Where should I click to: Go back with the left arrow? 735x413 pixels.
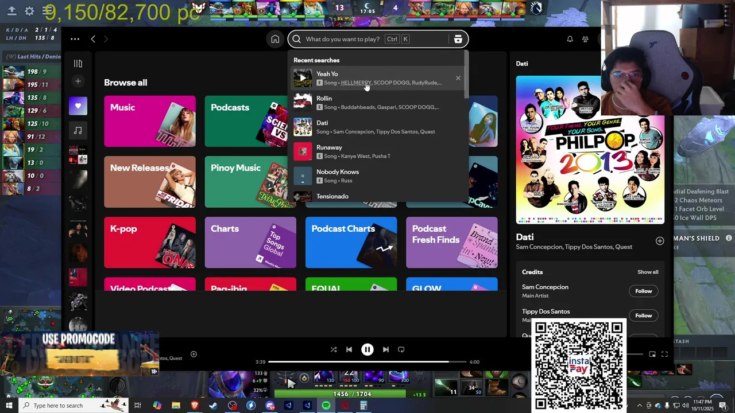click(x=93, y=39)
